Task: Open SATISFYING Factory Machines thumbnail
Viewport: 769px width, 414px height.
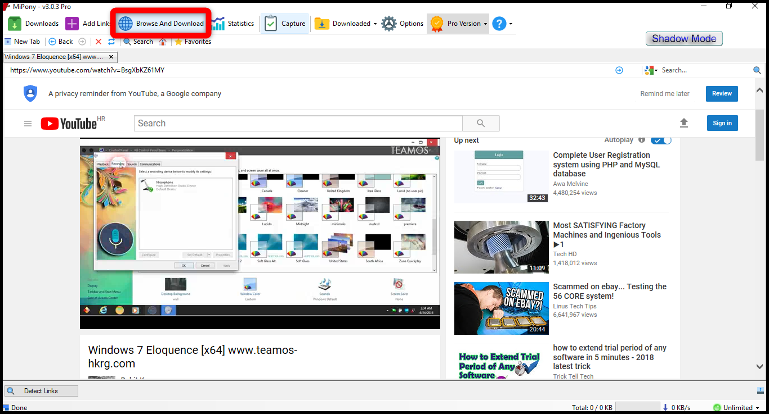Action: point(502,247)
